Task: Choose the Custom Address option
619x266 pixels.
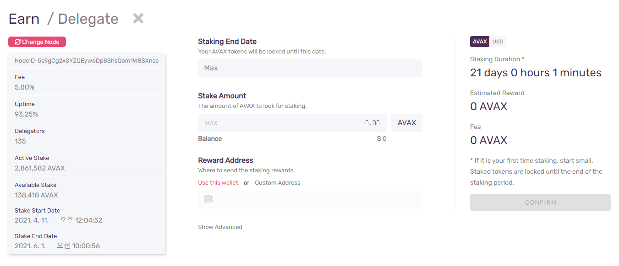Action: coord(278,183)
